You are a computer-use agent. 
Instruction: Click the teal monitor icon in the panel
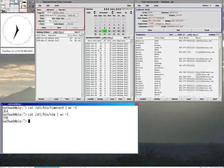coord(33,6)
